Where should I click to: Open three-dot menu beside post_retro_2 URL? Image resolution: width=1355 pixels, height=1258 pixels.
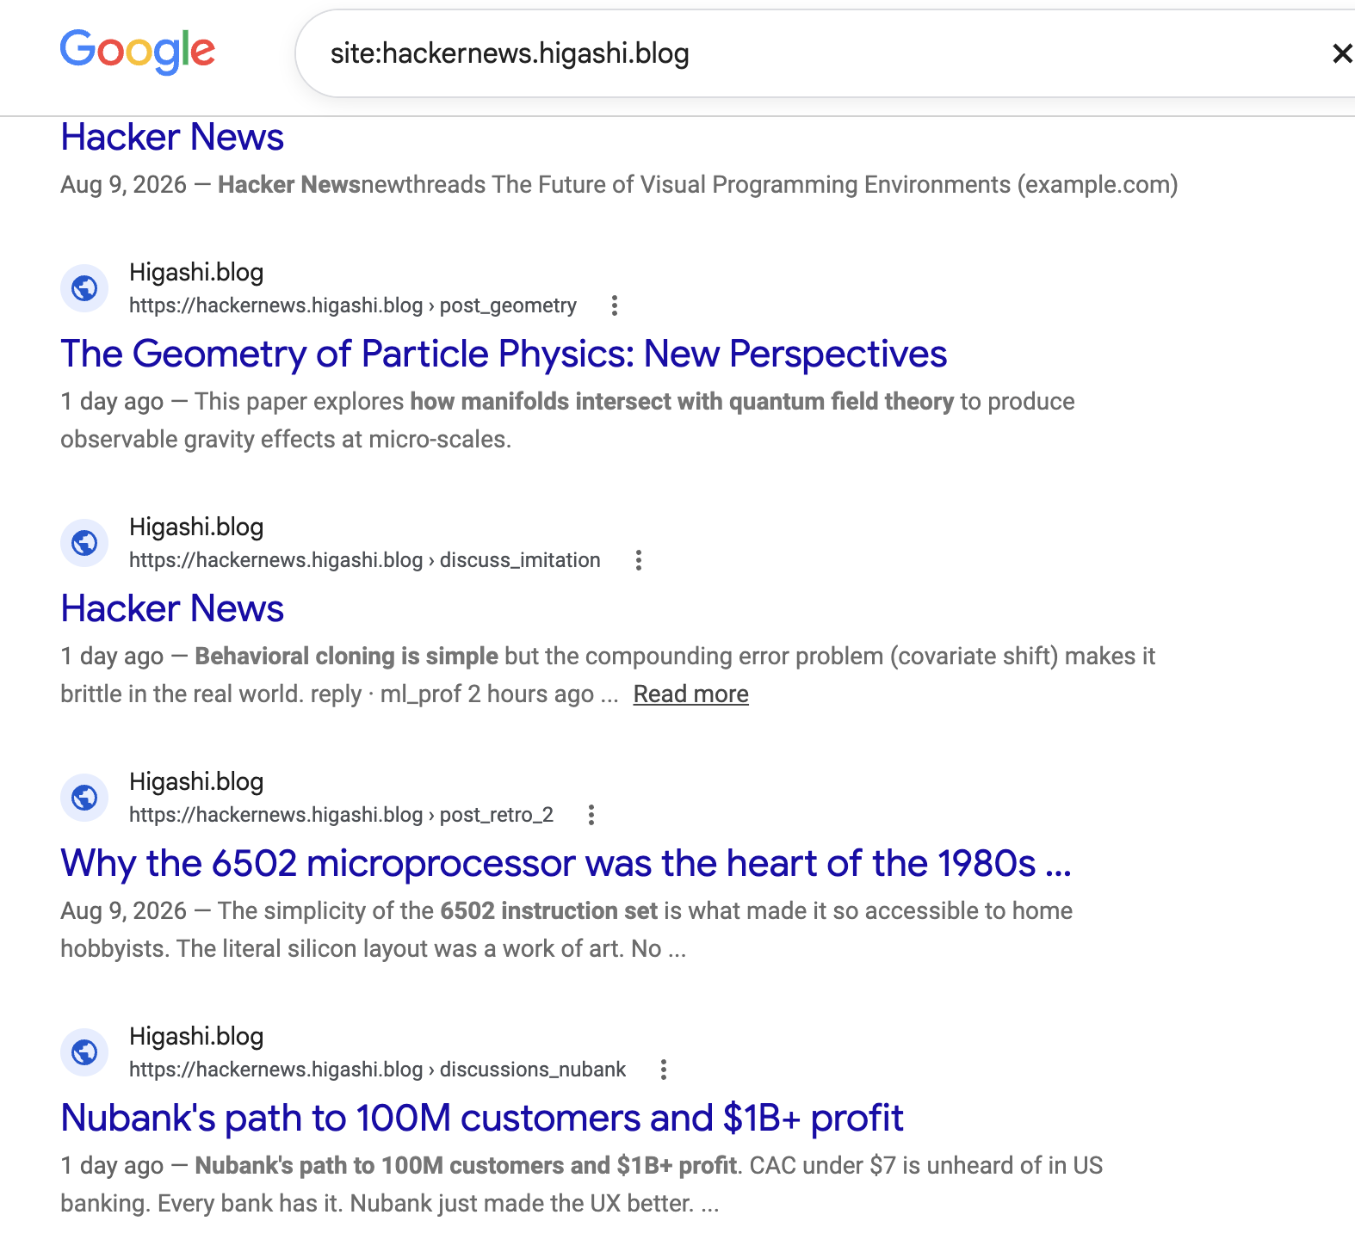point(591,815)
